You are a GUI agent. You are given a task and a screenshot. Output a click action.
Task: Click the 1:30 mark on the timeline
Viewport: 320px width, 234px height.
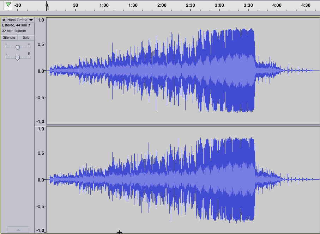pyautogui.click(x=133, y=5)
